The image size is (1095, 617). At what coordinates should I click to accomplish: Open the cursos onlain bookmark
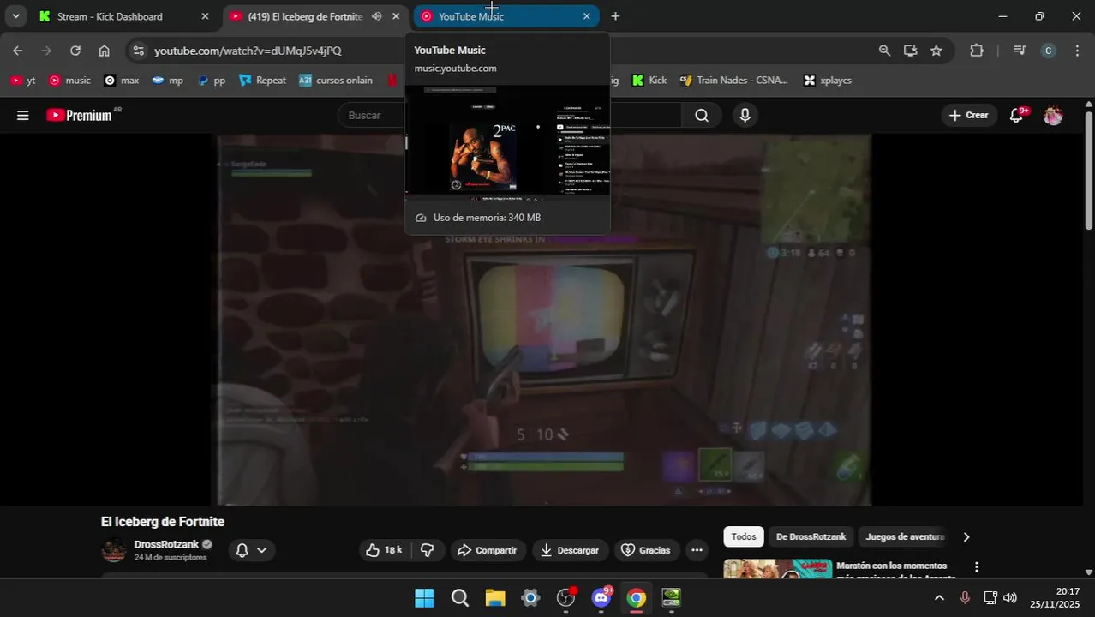(336, 81)
